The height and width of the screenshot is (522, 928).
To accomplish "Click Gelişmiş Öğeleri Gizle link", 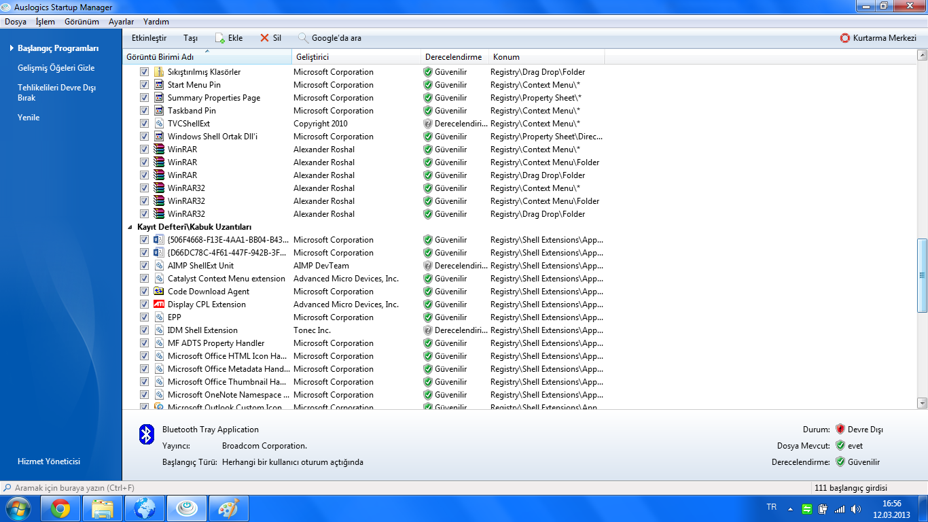I will click(x=56, y=68).
